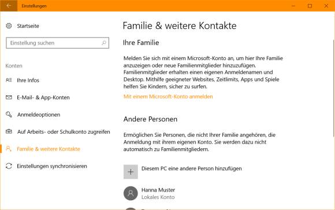335x210 pixels.
Task: Click the search magnifier icon
Action: [x=104, y=43]
